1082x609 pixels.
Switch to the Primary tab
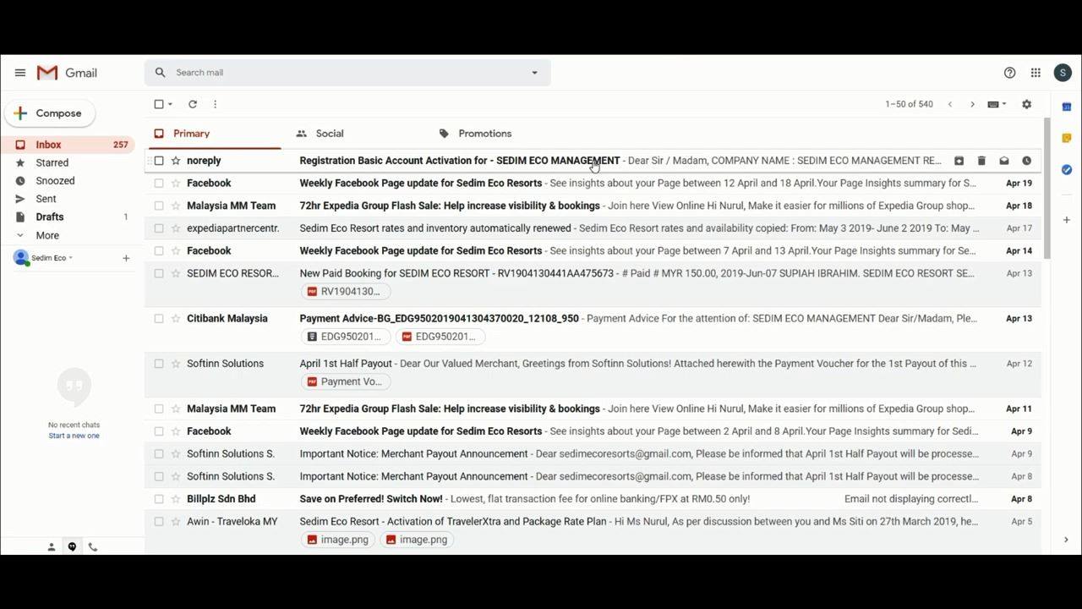(213, 134)
